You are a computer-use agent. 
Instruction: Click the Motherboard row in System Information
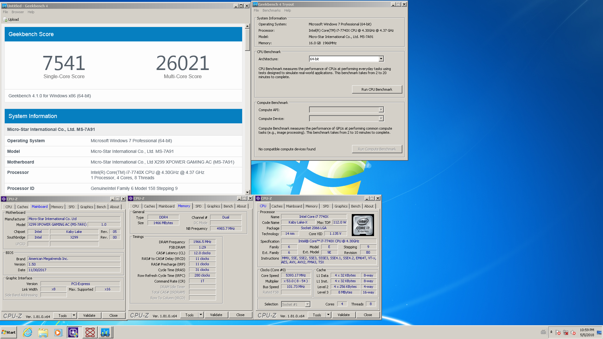point(123,162)
